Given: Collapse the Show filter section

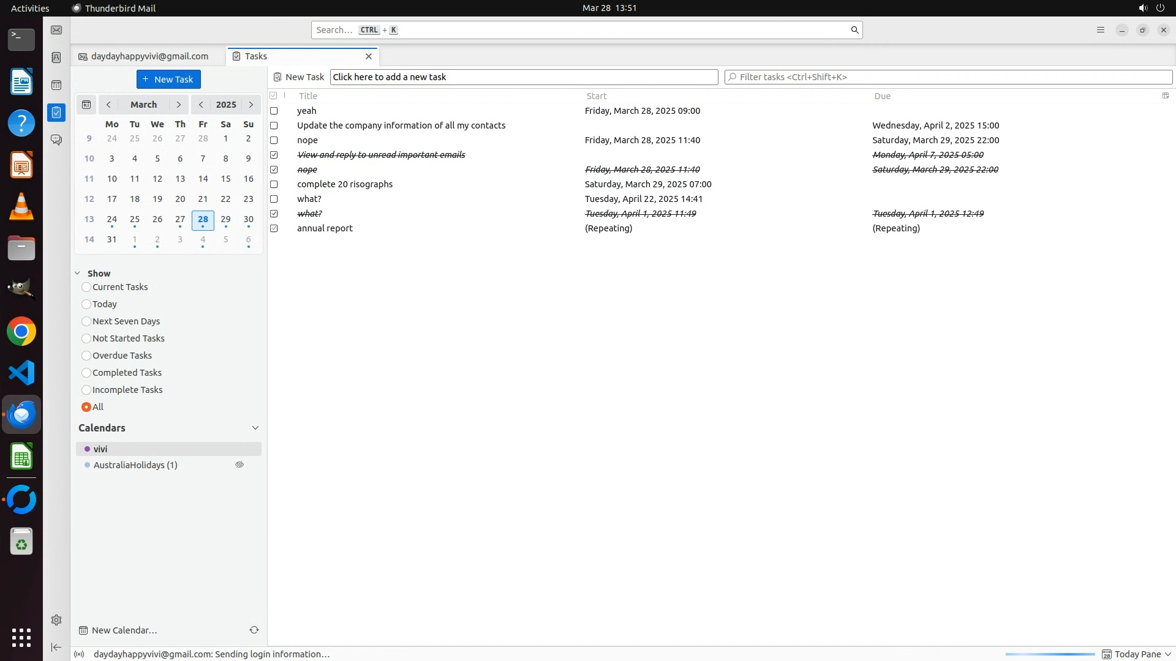Looking at the screenshot, I should [78, 274].
